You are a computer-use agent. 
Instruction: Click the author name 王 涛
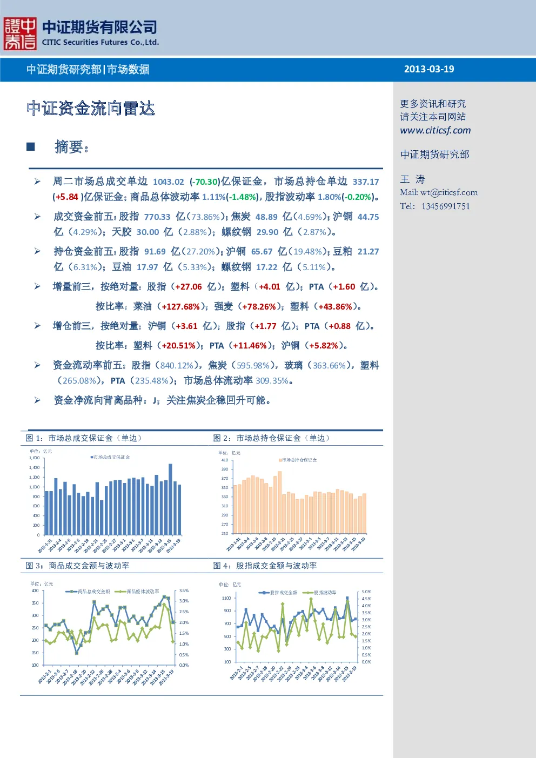(413, 179)
